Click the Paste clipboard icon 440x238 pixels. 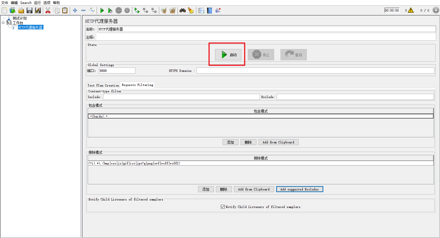click(x=65, y=10)
